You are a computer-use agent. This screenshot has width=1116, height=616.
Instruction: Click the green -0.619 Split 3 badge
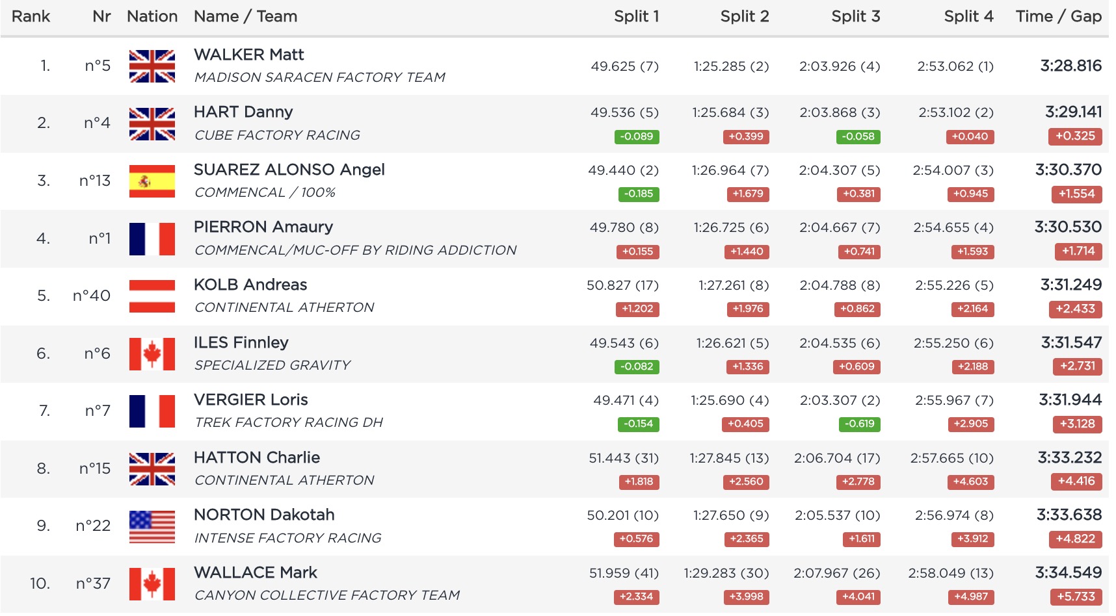click(x=858, y=424)
